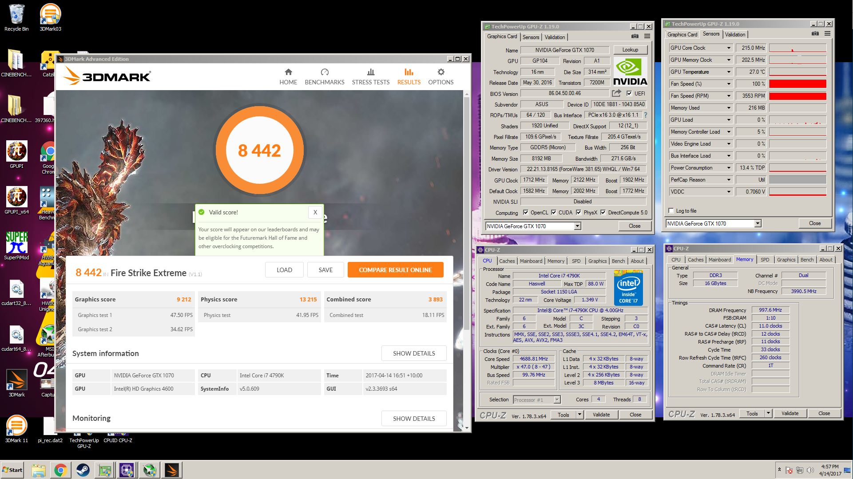The width and height of the screenshot is (853, 479).
Task: Open GPU selector dropdown in GPU-Z Graphics Card window
Action: pos(577,226)
